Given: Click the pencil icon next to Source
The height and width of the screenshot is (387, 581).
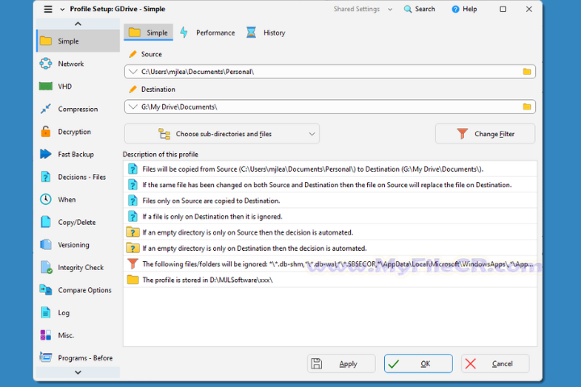Looking at the screenshot, I should point(132,54).
